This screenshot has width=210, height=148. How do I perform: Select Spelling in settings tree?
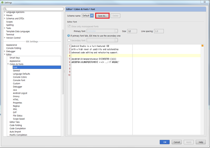(10, 25)
